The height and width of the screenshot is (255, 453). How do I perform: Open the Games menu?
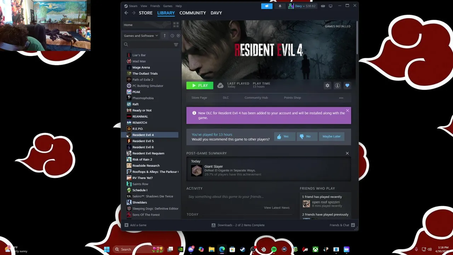pyautogui.click(x=168, y=6)
